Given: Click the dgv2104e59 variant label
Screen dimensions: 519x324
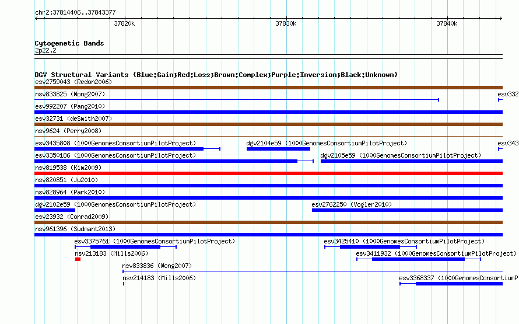Looking at the screenshot, I should pyautogui.click(x=327, y=143).
